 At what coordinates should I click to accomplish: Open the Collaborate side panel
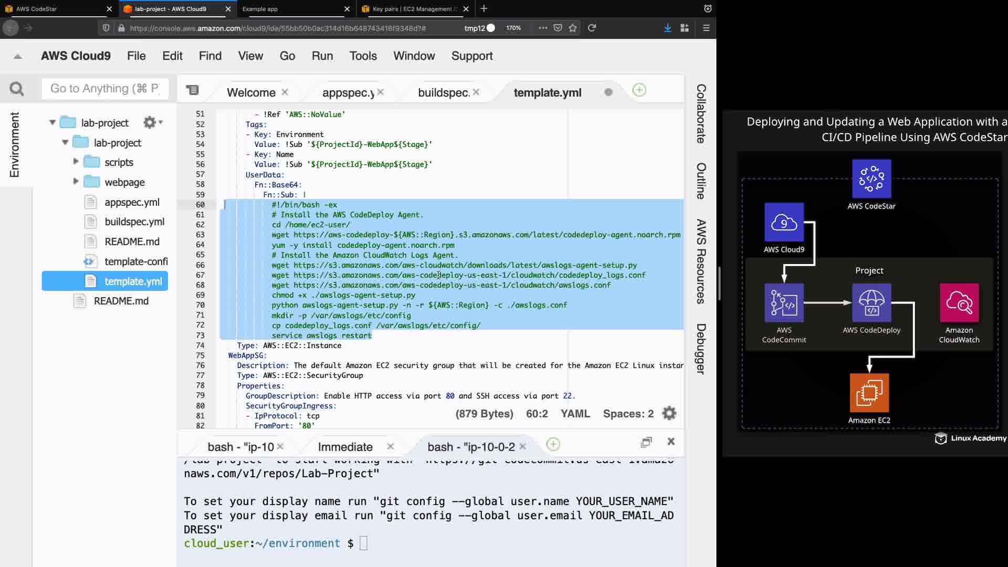(701, 113)
